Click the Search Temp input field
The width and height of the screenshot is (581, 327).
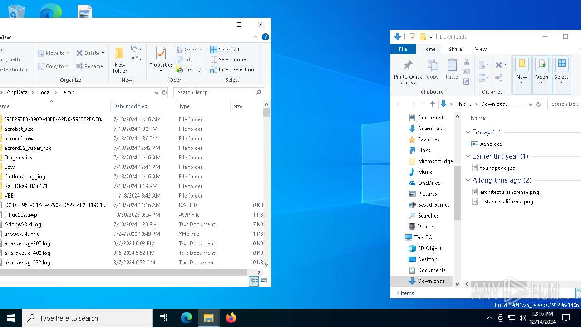(x=219, y=92)
